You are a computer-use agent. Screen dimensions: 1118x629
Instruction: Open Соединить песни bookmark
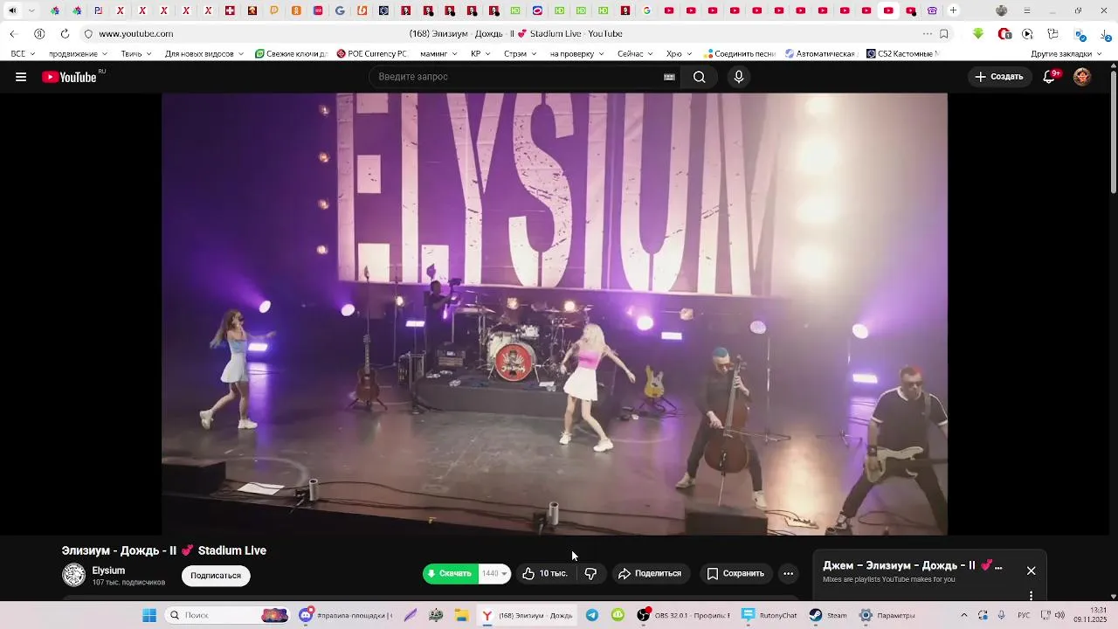(x=740, y=53)
